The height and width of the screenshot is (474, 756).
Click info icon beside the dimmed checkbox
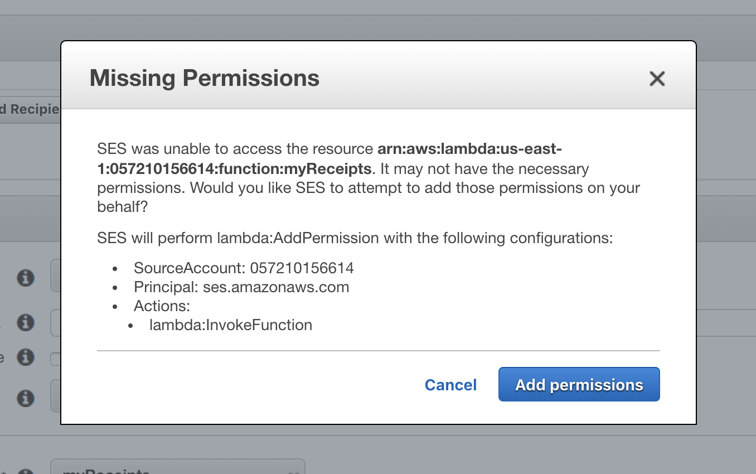click(25, 357)
